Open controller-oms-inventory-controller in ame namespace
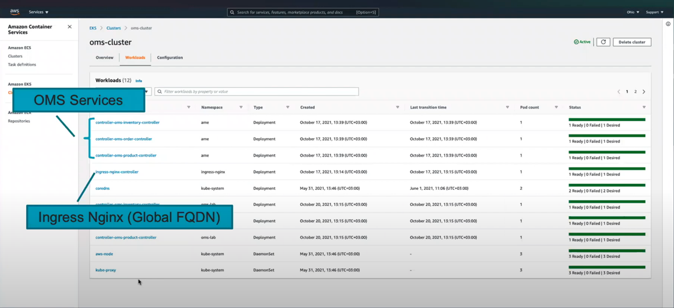The image size is (674, 308). [x=127, y=123]
